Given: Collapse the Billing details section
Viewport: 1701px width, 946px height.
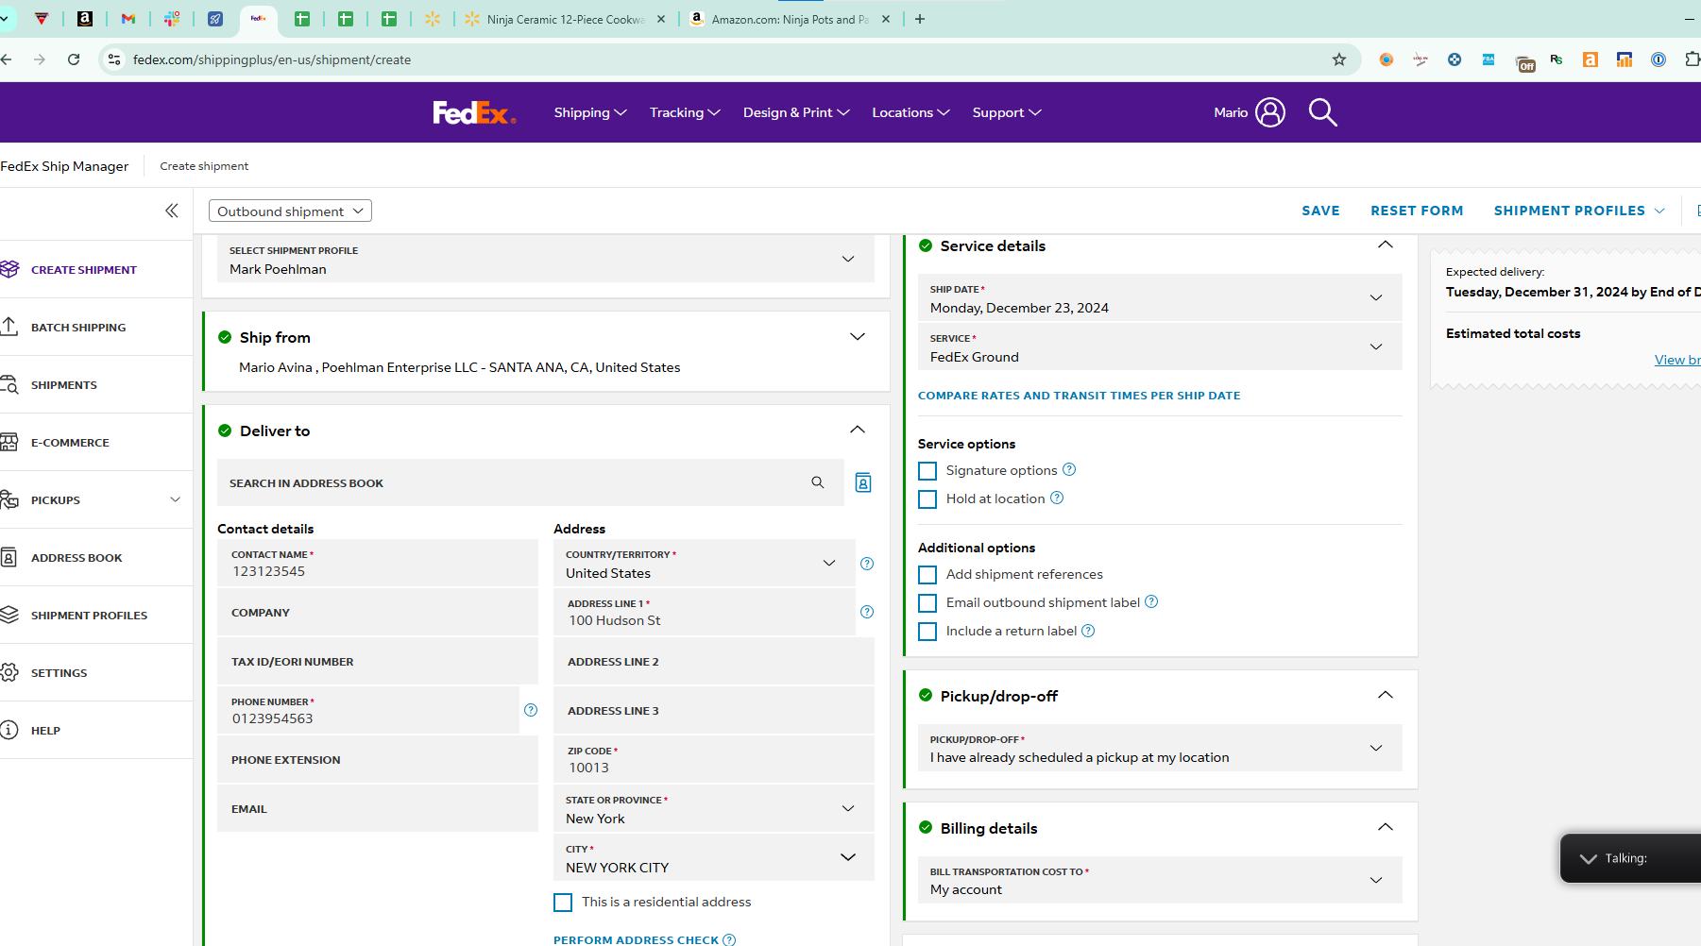Looking at the screenshot, I should (1386, 827).
